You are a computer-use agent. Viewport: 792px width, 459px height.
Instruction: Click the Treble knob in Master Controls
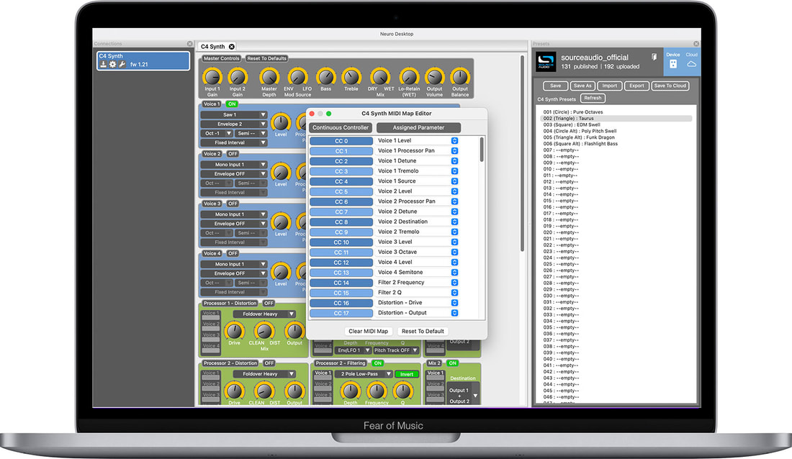click(351, 77)
